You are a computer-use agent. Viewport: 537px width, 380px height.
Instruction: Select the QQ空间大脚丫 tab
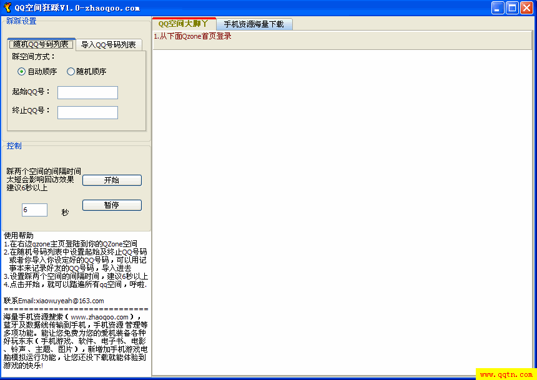click(184, 24)
